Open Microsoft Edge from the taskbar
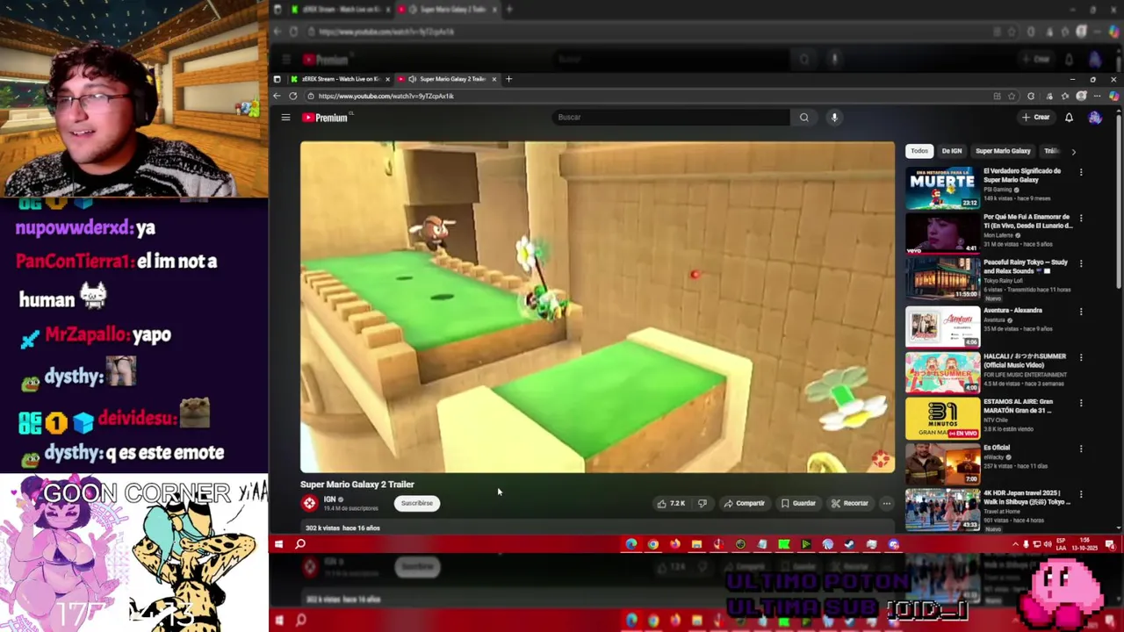Viewport: 1124px width, 632px height. click(631, 544)
